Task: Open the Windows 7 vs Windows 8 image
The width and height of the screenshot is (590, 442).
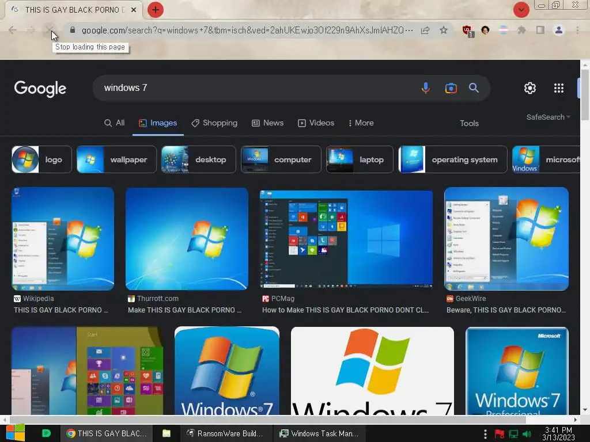Action: pos(88,371)
